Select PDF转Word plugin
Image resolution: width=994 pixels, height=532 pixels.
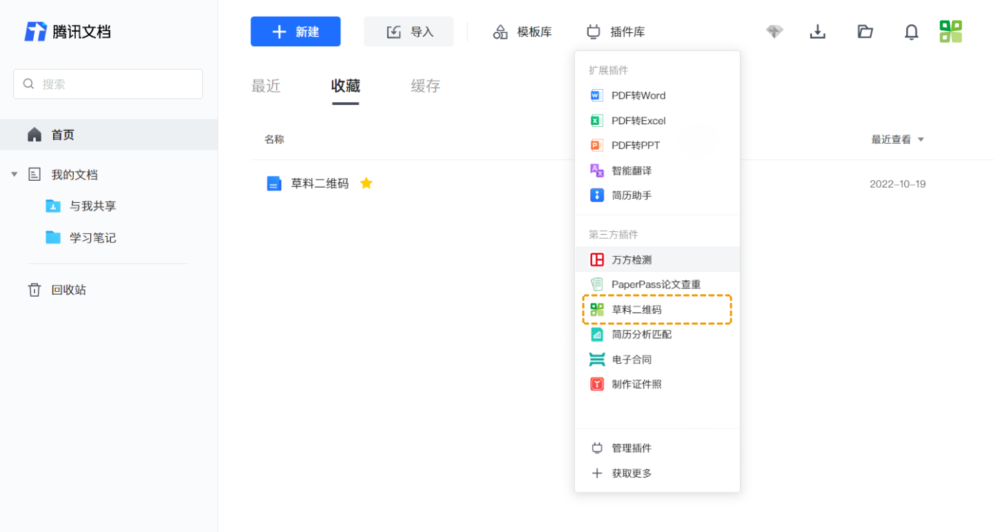coord(657,95)
